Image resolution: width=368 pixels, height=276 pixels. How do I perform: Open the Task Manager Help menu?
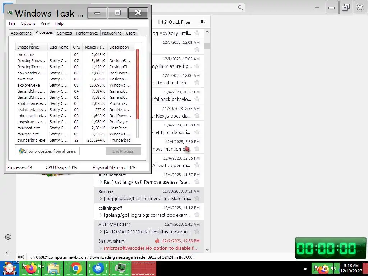pyautogui.click(x=59, y=23)
